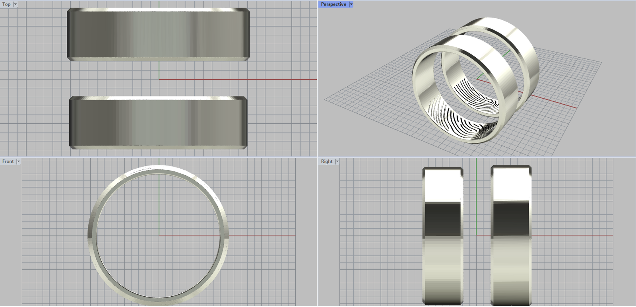The width and height of the screenshot is (636, 307).
Task: Activate the Top viewport title label
Action: click(6, 4)
